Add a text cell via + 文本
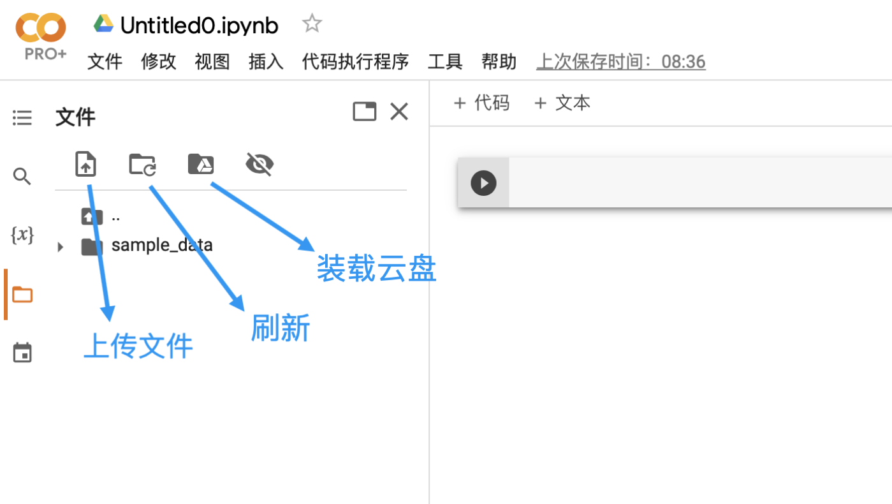The image size is (892, 504). tap(561, 103)
